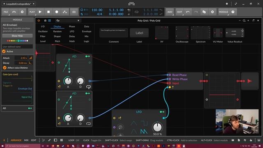The height and width of the screenshot is (148, 263).
Task: Click the User-defined name field
Action: click(x=17, y=46)
